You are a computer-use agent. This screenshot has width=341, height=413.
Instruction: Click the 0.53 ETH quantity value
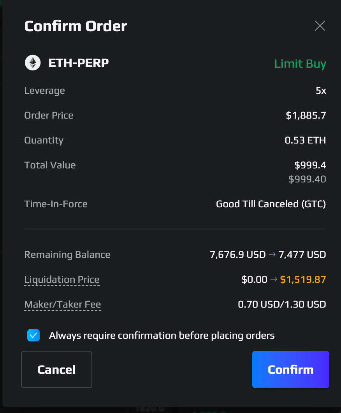coord(306,140)
